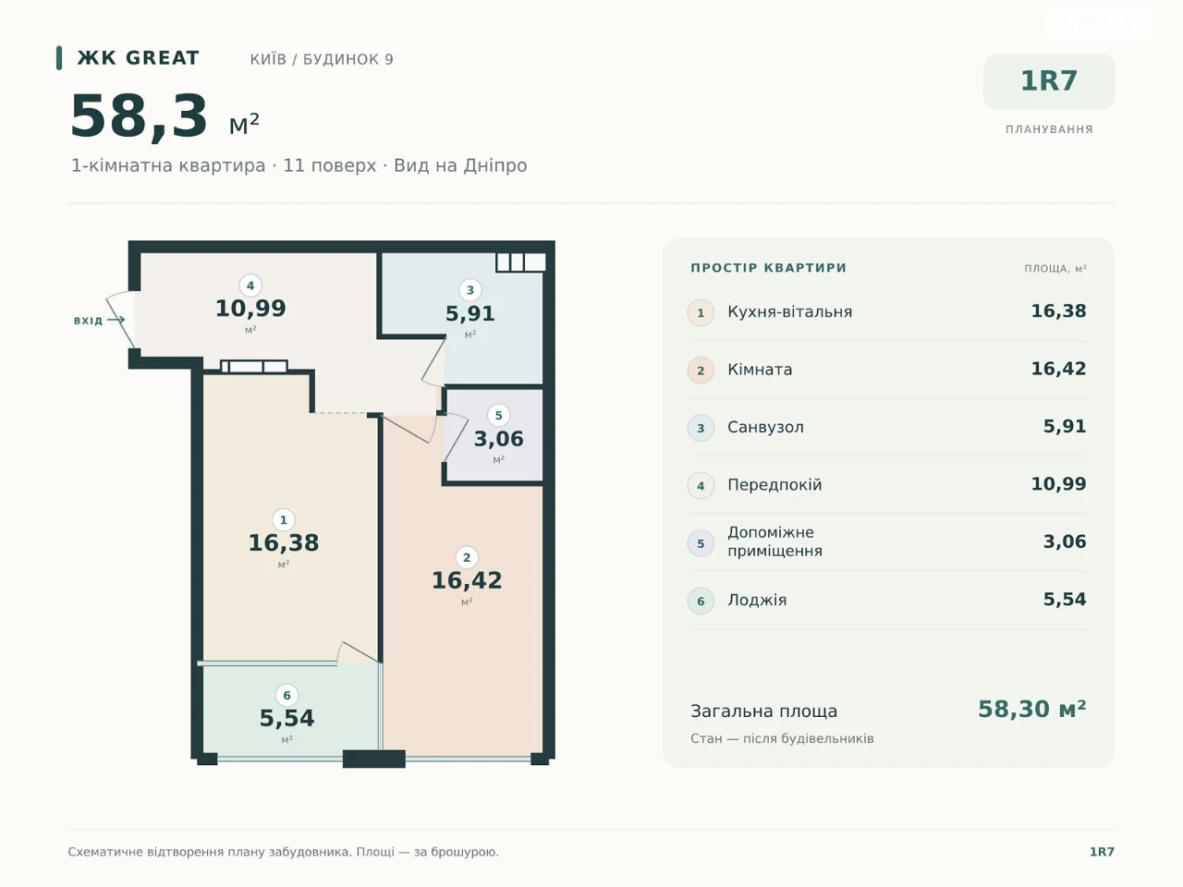Click the ПЛАНУВАННЯ label under the badge

(1049, 129)
